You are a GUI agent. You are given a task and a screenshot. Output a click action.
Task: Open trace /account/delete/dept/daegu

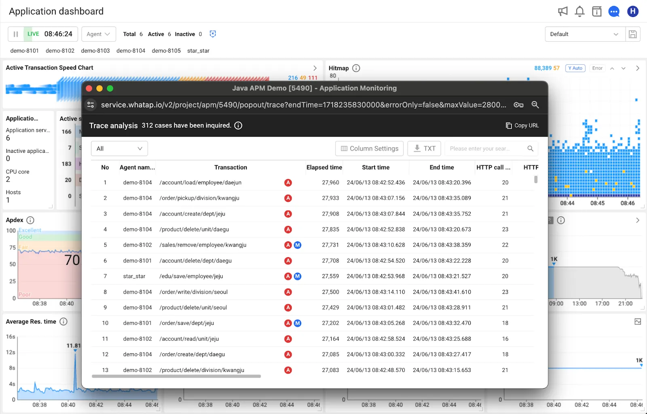[196, 261]
